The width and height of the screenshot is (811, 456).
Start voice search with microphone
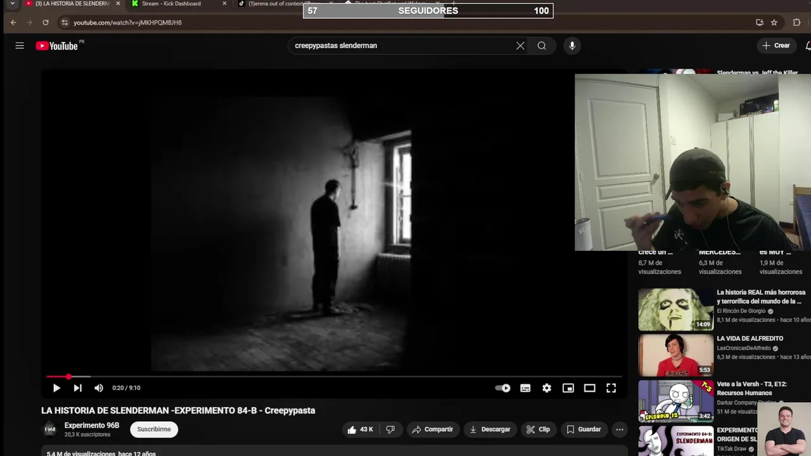(x=572, y=46)
